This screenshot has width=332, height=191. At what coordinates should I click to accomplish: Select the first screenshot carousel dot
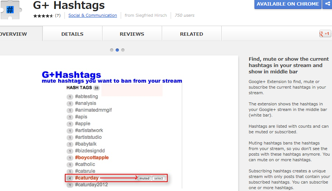click(x=111, y=50)
